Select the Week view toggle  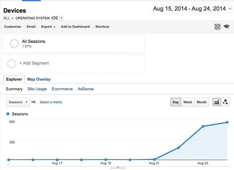click(188, 102)
